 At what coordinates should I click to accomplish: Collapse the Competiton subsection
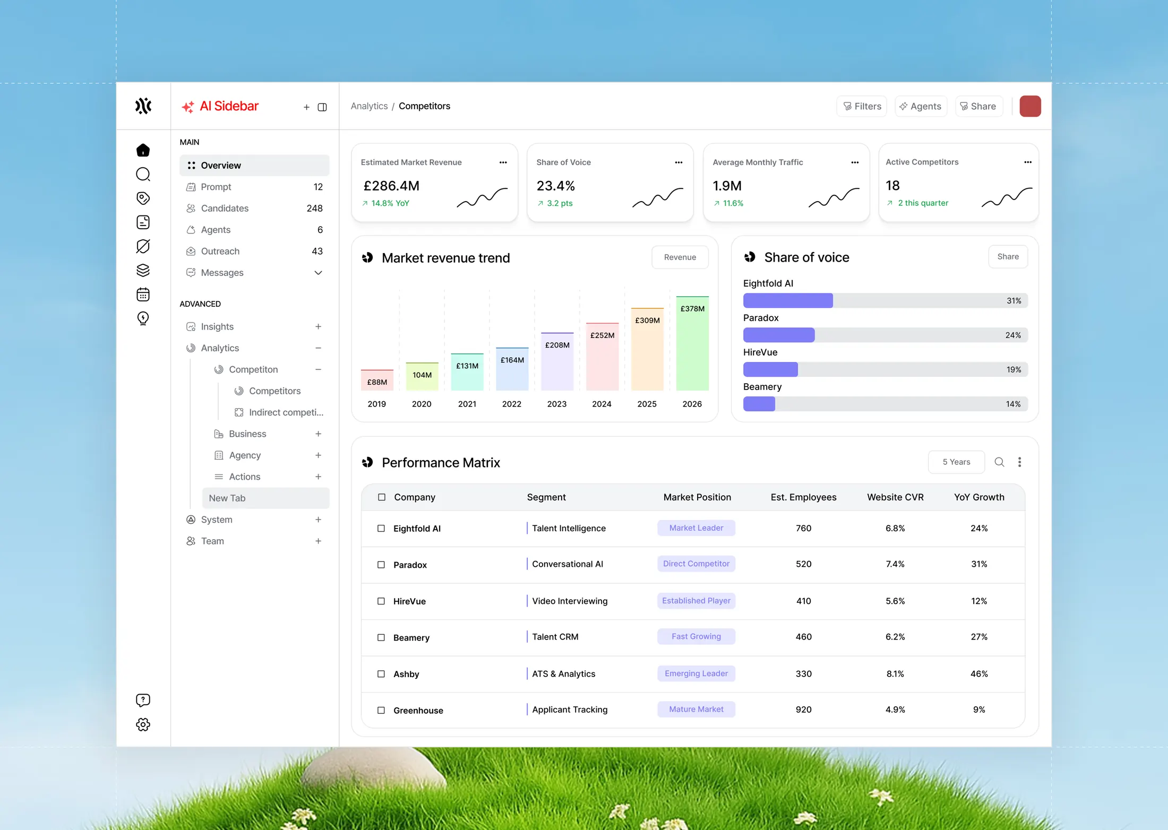point(319,369)
